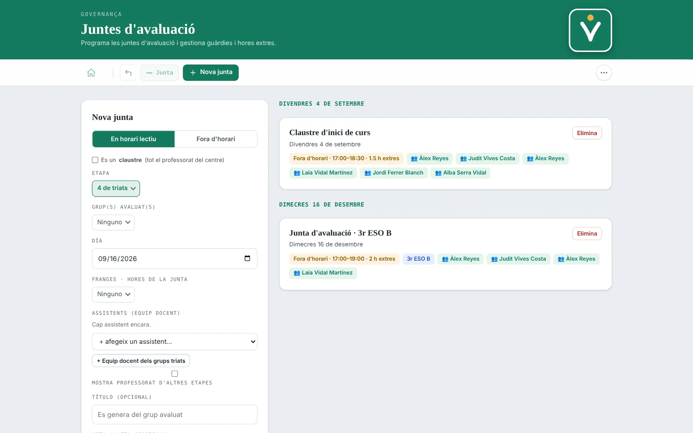Check the Es un claustre checkbox

(x=95, y=160)
